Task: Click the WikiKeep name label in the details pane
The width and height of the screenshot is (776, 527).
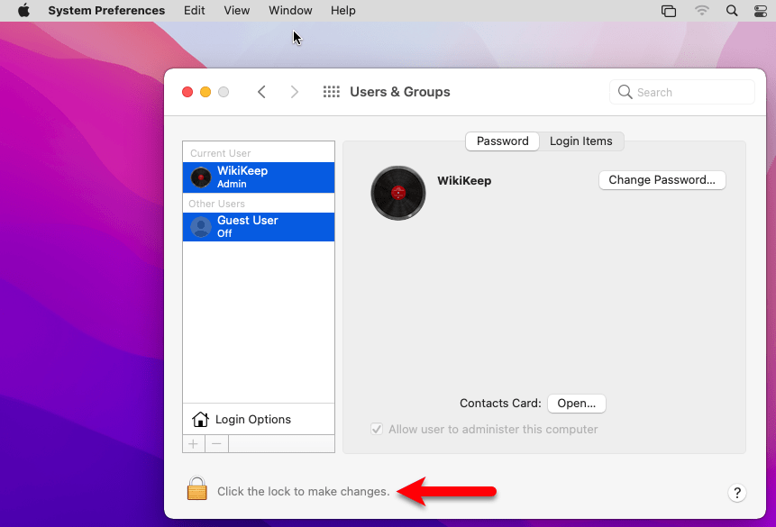Action: (464, 180)
